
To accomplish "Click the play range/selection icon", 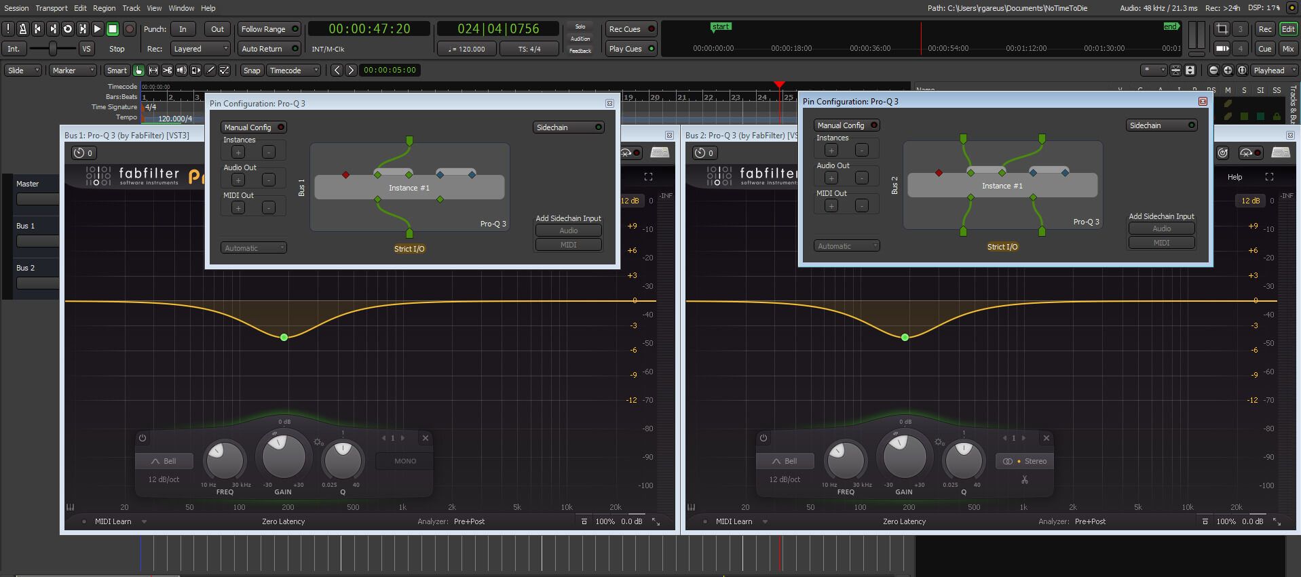I will [83, 29].
